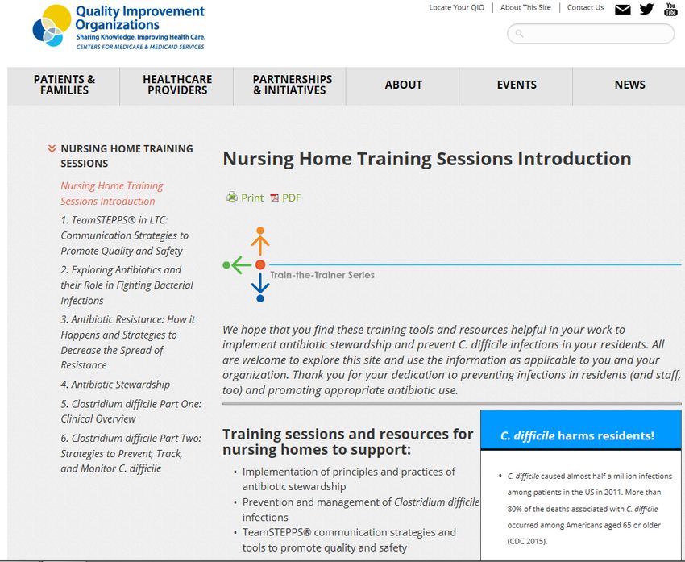
Task: Click the Centers for Medicare & Medicaid Services tagline
Action: click(140, 47)
